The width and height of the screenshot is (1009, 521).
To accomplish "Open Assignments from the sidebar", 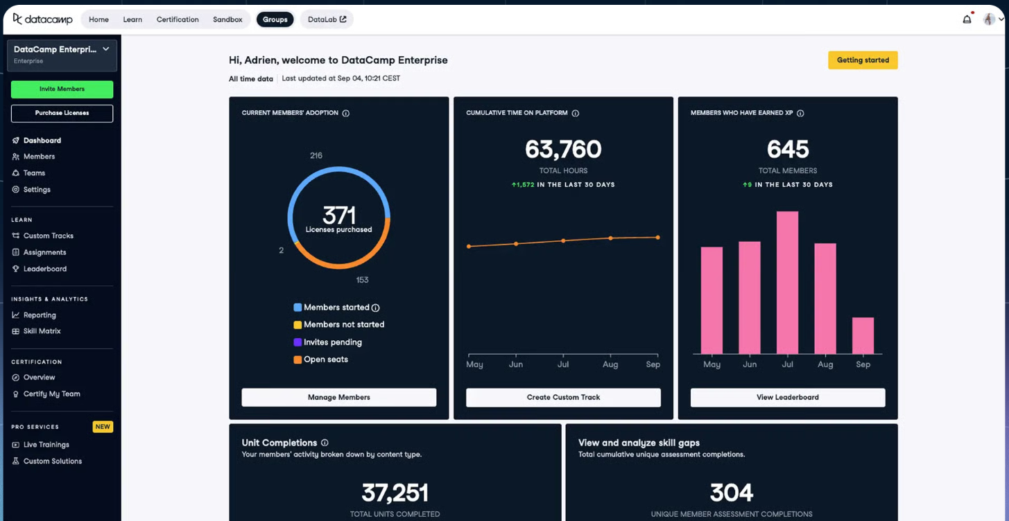I will (x=15, y=252).
